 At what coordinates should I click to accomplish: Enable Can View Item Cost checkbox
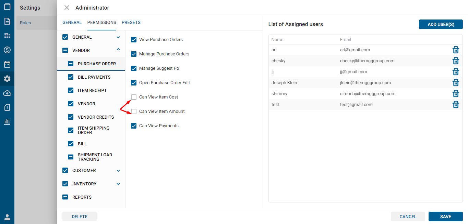pyautogui.click(x=134, y=97)
